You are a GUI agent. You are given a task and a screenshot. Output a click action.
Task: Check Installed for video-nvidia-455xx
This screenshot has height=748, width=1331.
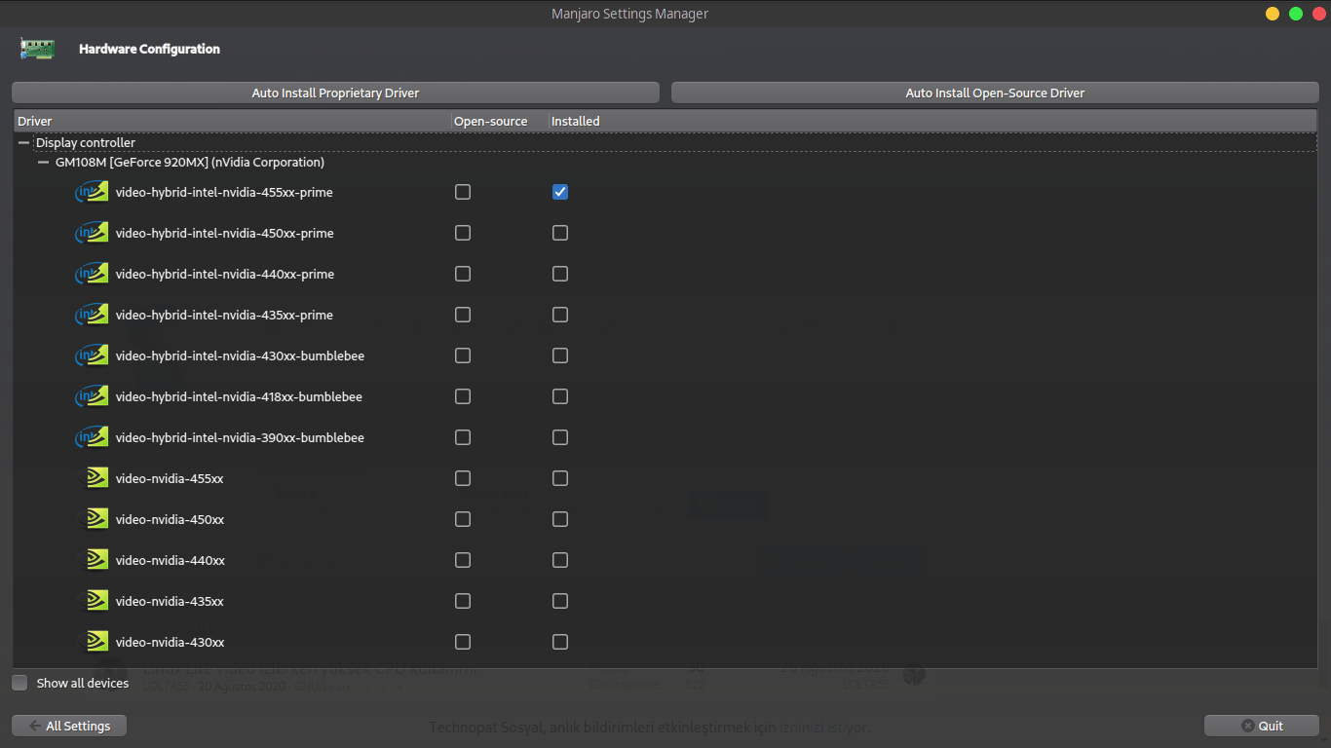tap(560, 478)
